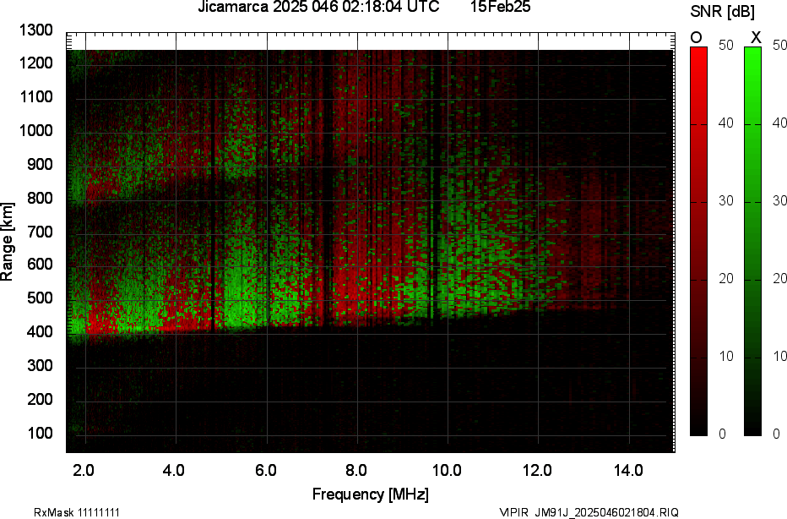Click the 10 tick beside the red color bar
787x519 pixels.
725,356
